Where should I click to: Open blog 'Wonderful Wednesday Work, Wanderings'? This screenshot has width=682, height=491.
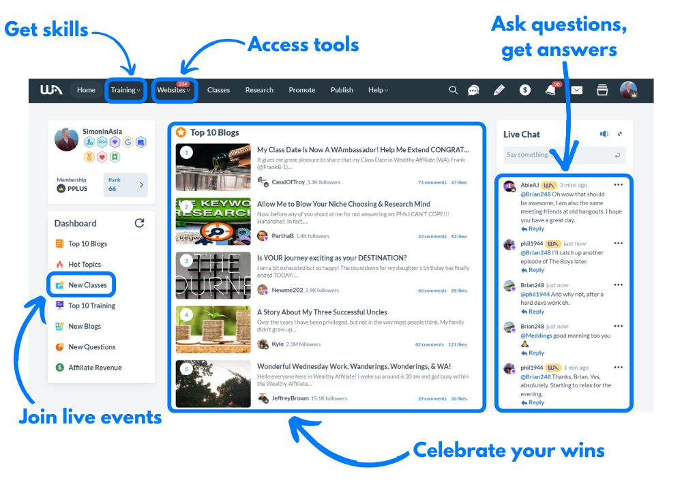pos(354,366)
